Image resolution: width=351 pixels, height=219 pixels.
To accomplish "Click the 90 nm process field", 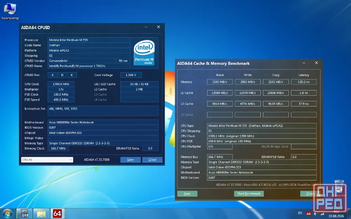I will point(123,61).
